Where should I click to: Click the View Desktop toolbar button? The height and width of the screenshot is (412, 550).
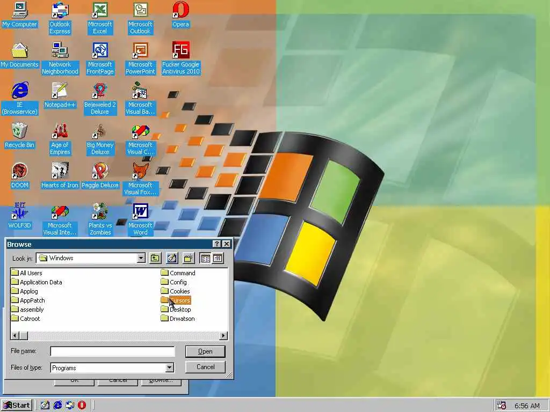click(172, 258)
